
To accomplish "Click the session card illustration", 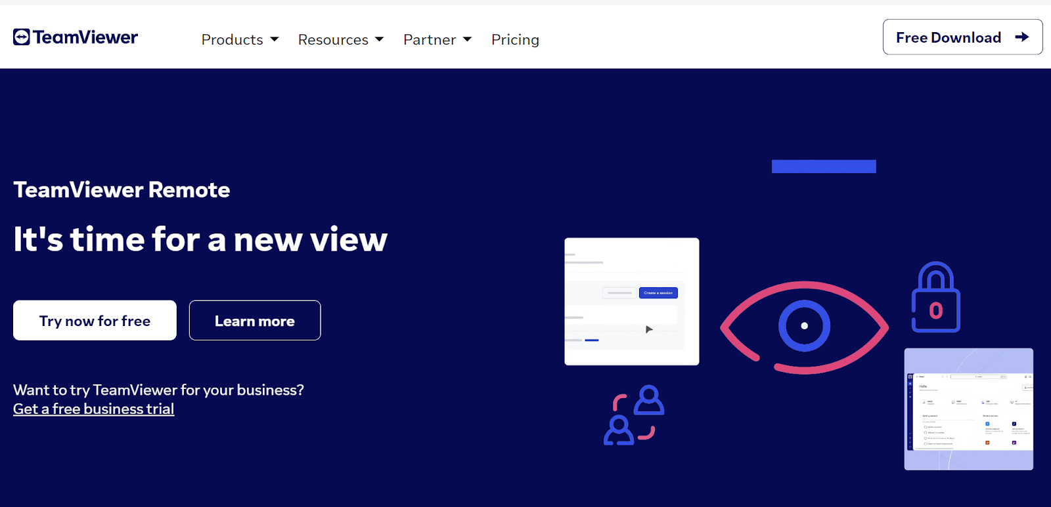I will [632, 302].
